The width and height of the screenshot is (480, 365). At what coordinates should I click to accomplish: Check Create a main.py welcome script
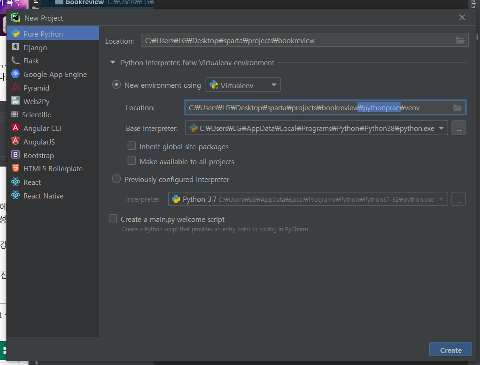coord(113,219)
